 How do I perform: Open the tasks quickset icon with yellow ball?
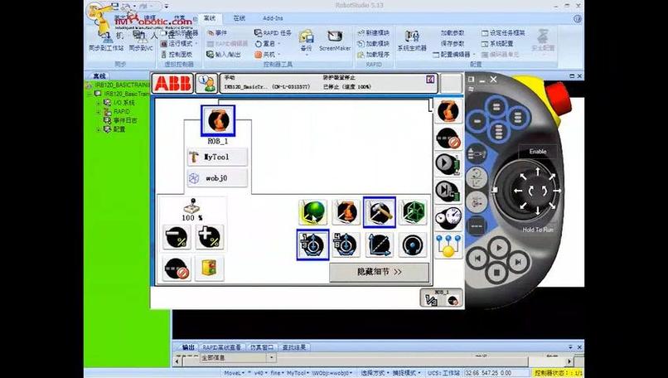click(448, 246)
